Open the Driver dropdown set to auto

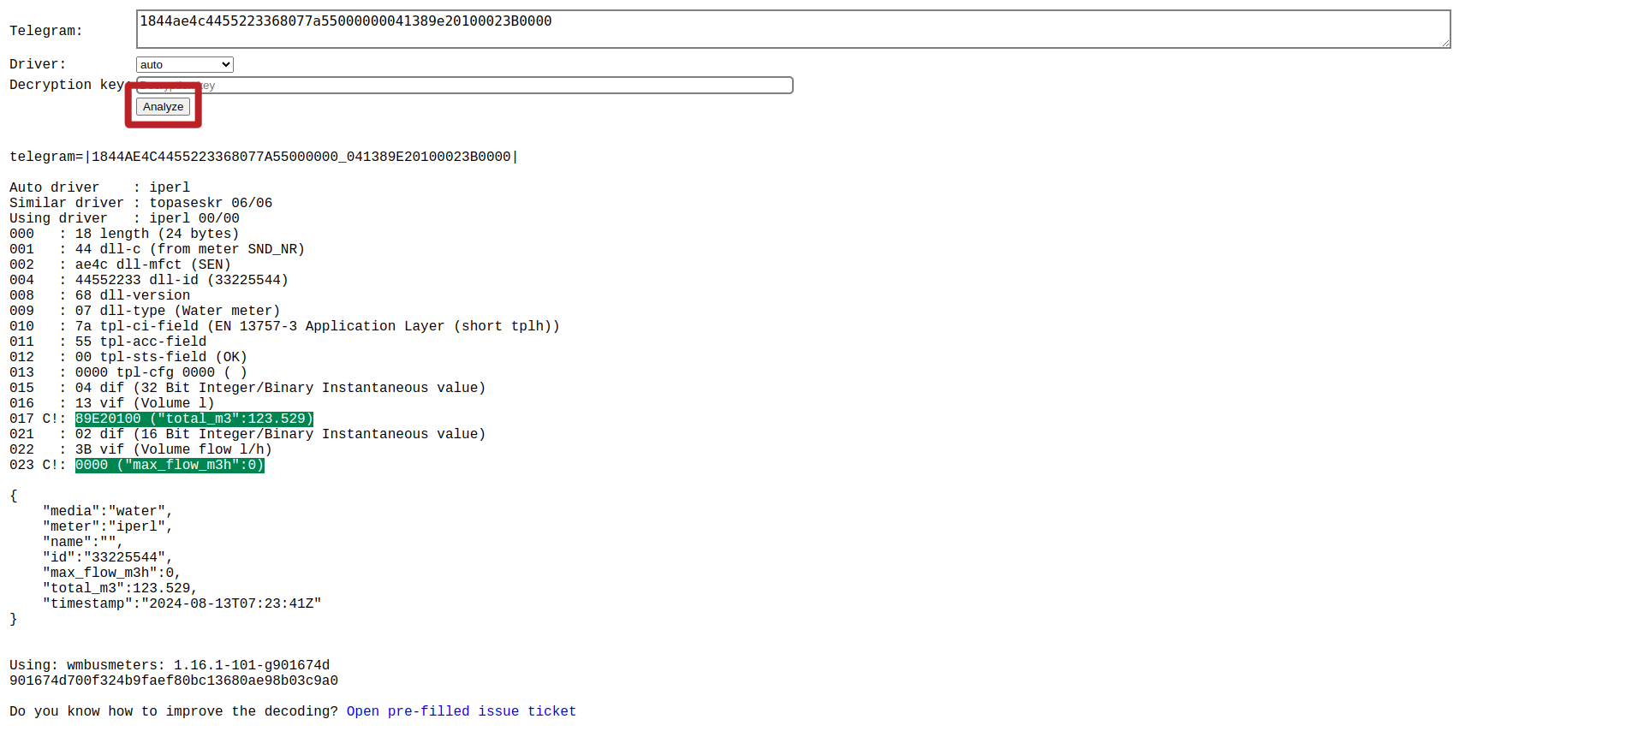click(184, 65)
